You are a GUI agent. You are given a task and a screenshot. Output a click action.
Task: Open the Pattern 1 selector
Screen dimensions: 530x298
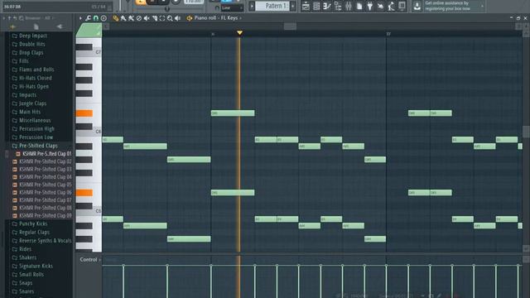272,6
